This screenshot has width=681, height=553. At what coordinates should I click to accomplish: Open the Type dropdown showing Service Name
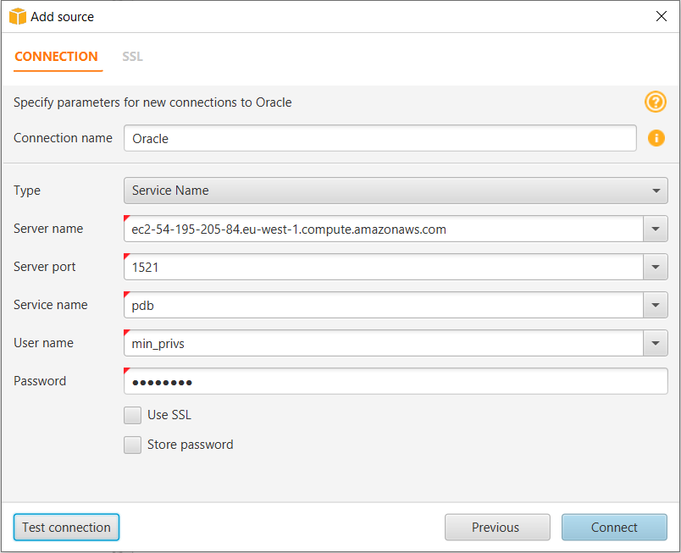pyautogui.click(x=656, y=191)
